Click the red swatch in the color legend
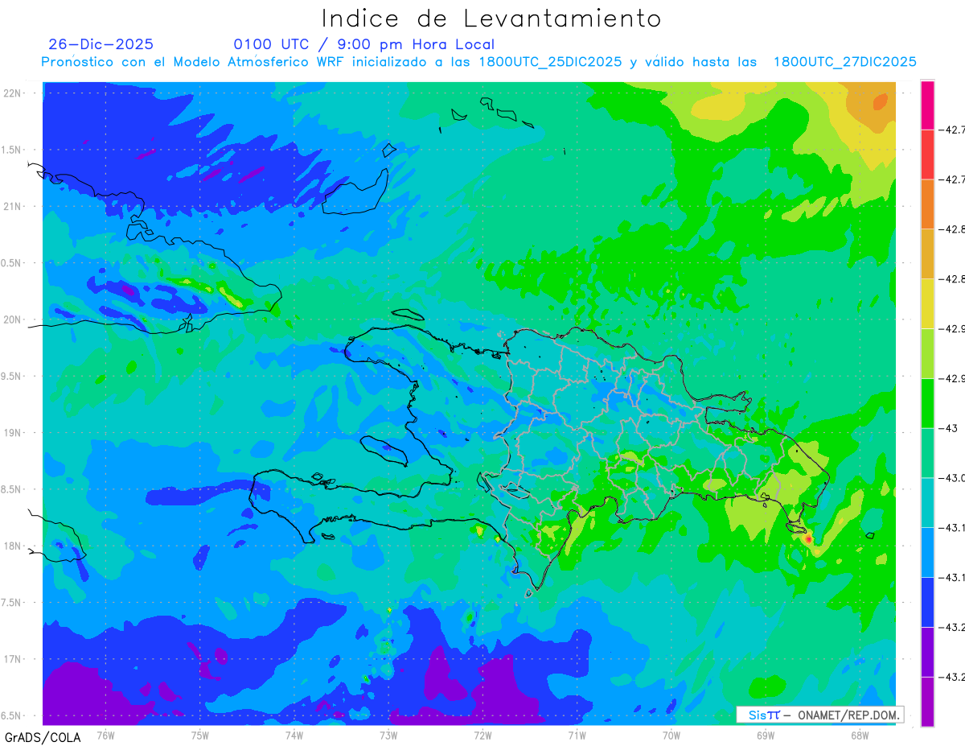965x746 pixels. (x=927, y=154)
